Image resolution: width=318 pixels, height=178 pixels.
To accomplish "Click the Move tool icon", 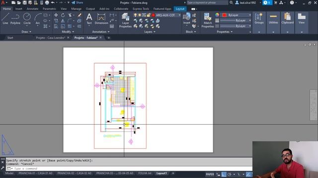I will 56,15.
